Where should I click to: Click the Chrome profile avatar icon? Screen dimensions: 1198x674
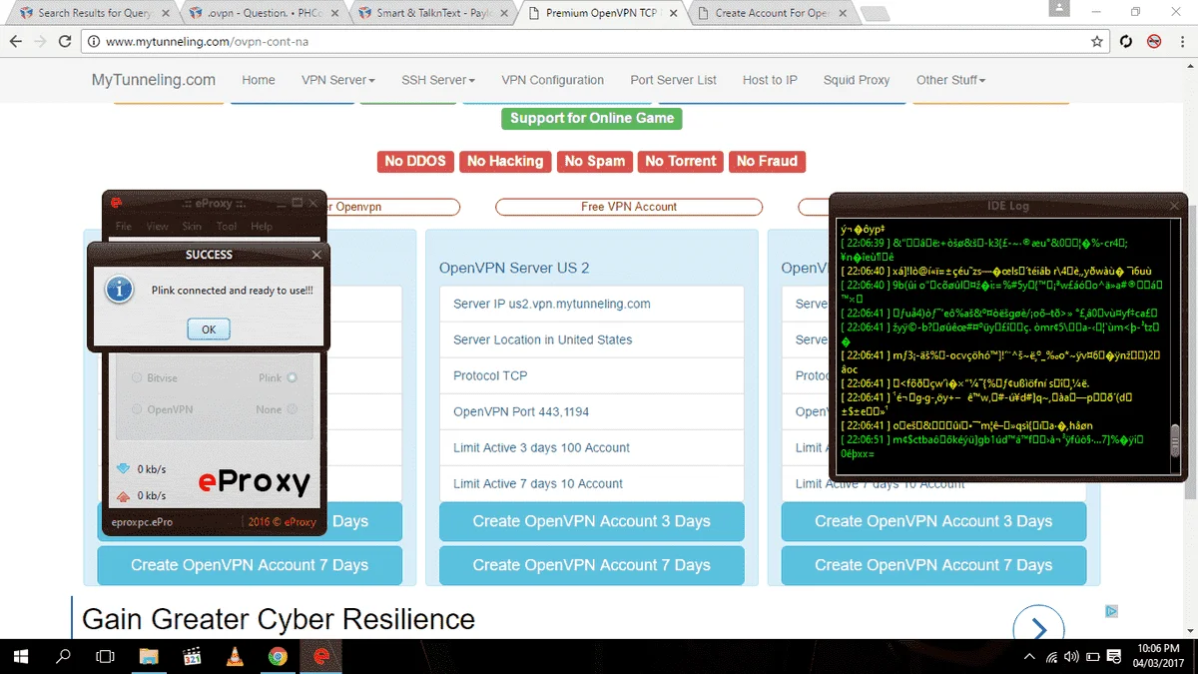pos(1057,7)
